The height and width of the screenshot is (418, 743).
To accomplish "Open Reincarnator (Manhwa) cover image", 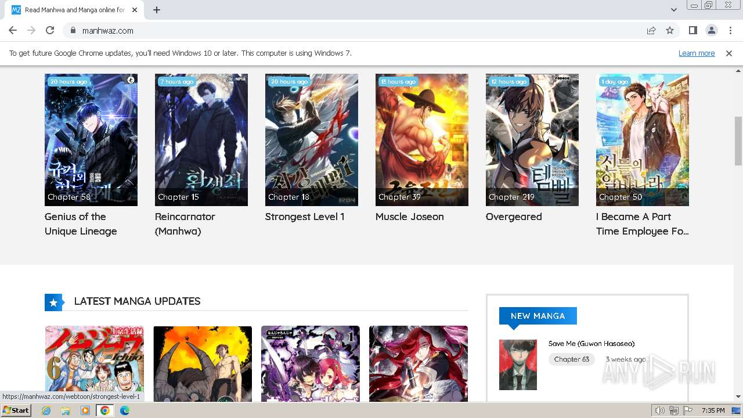I will [201, 140].
